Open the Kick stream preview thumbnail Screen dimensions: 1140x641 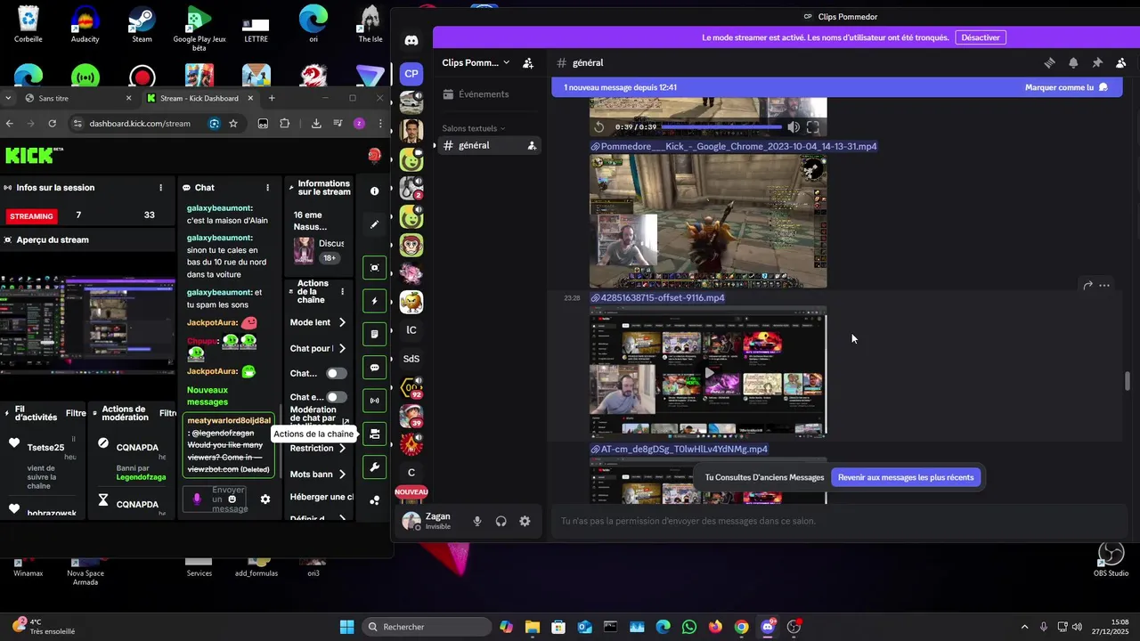coord(87,326)
